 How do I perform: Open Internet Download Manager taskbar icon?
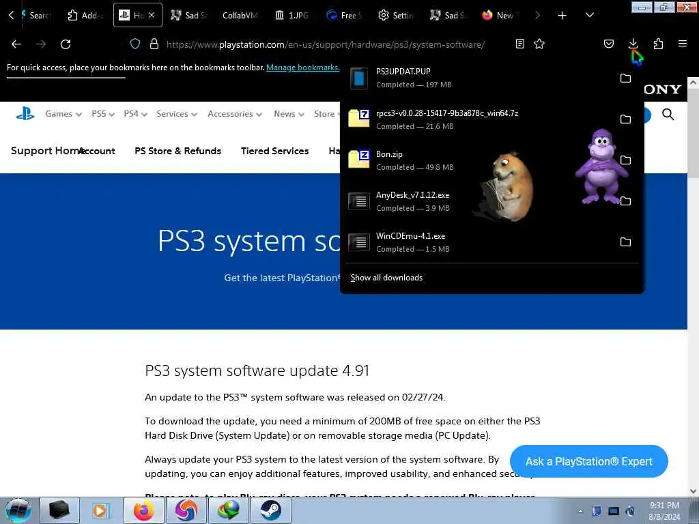[228, 510]
